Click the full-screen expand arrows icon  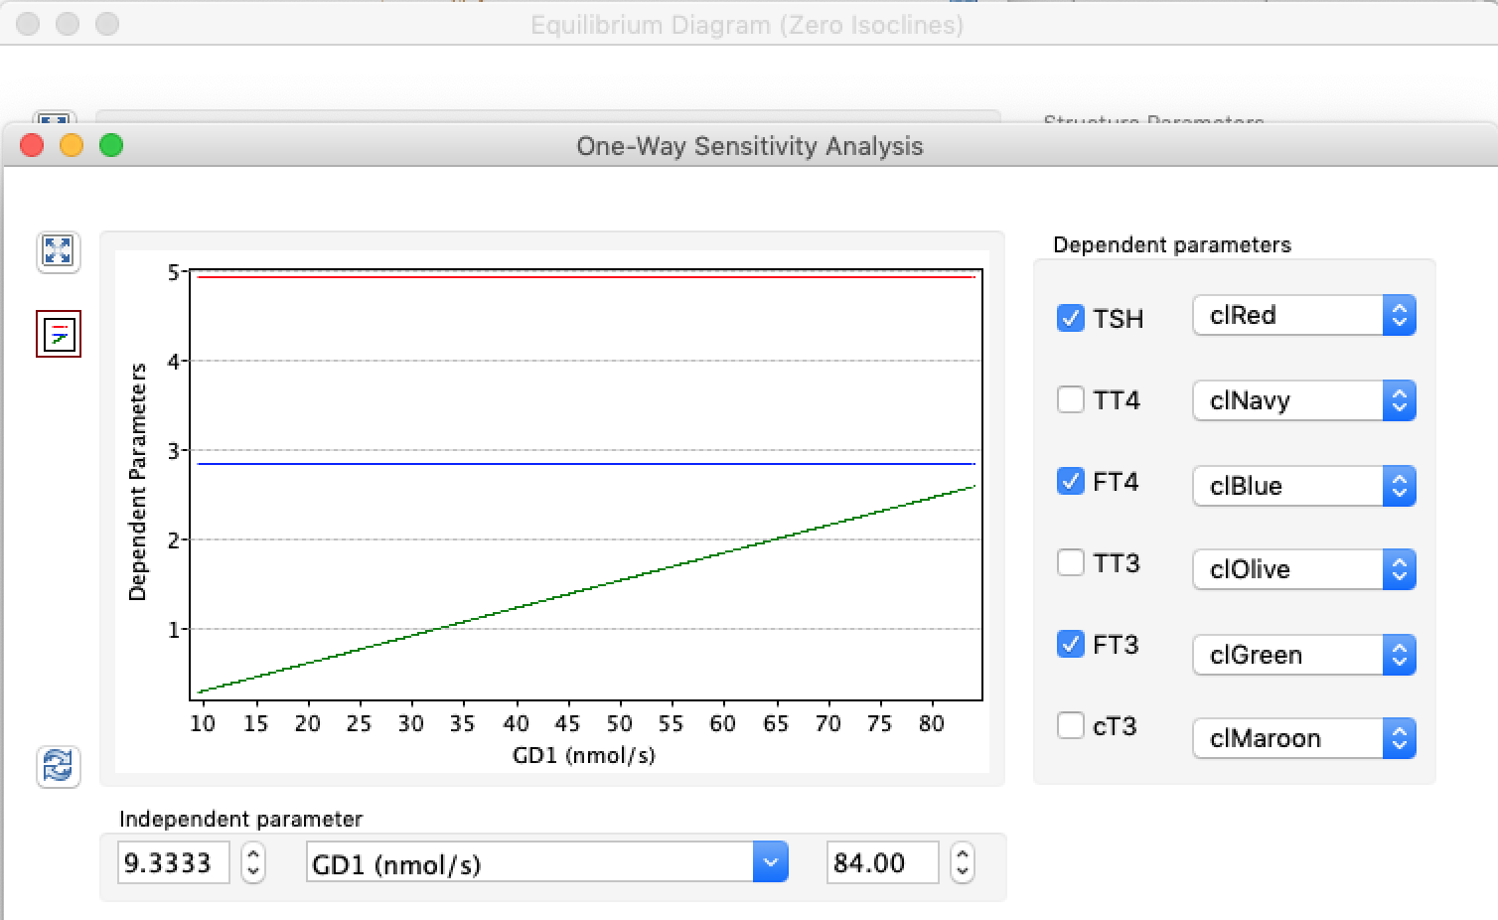click(58, 251)
